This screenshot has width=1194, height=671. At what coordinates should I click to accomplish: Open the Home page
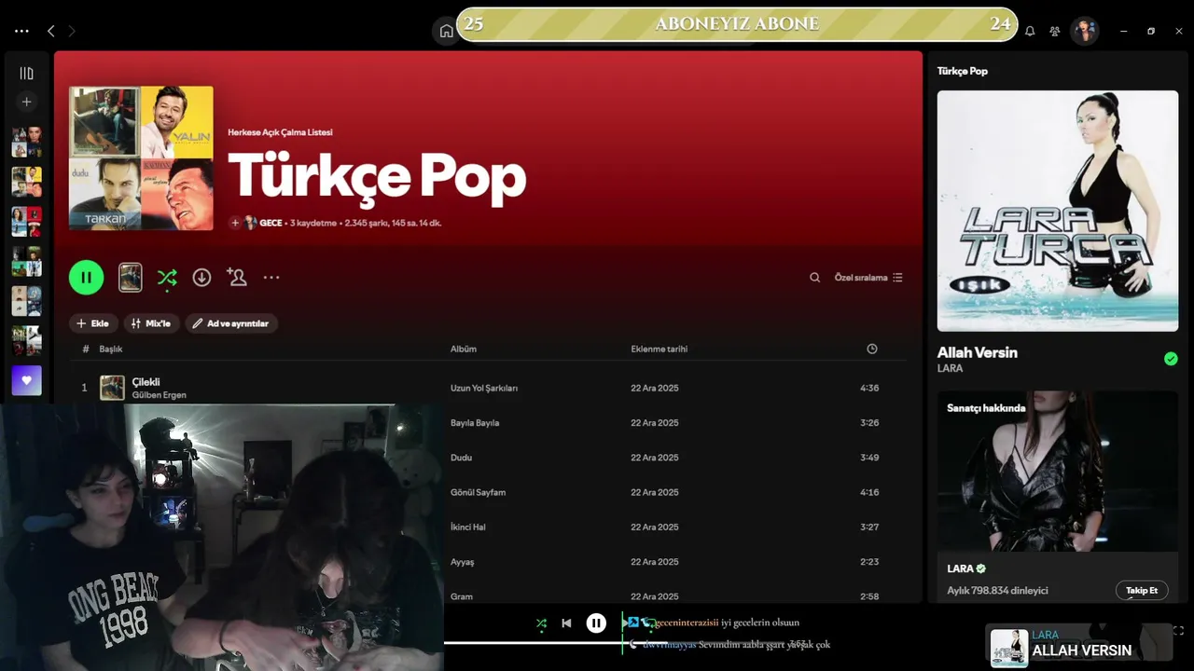[446, 31]
